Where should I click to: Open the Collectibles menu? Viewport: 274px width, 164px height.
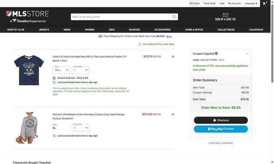coord(226,30)
